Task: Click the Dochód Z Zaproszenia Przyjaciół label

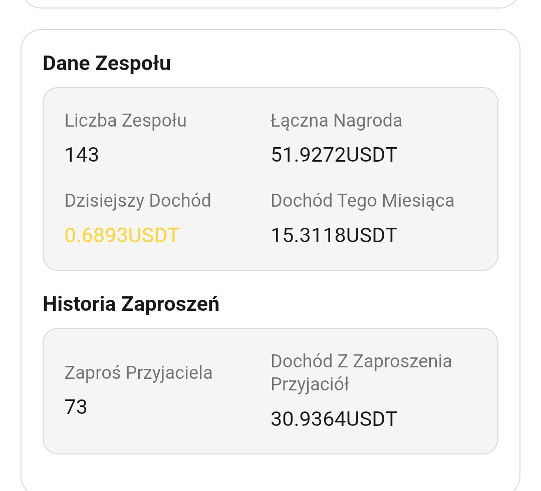Action: [x=361, y=361]
